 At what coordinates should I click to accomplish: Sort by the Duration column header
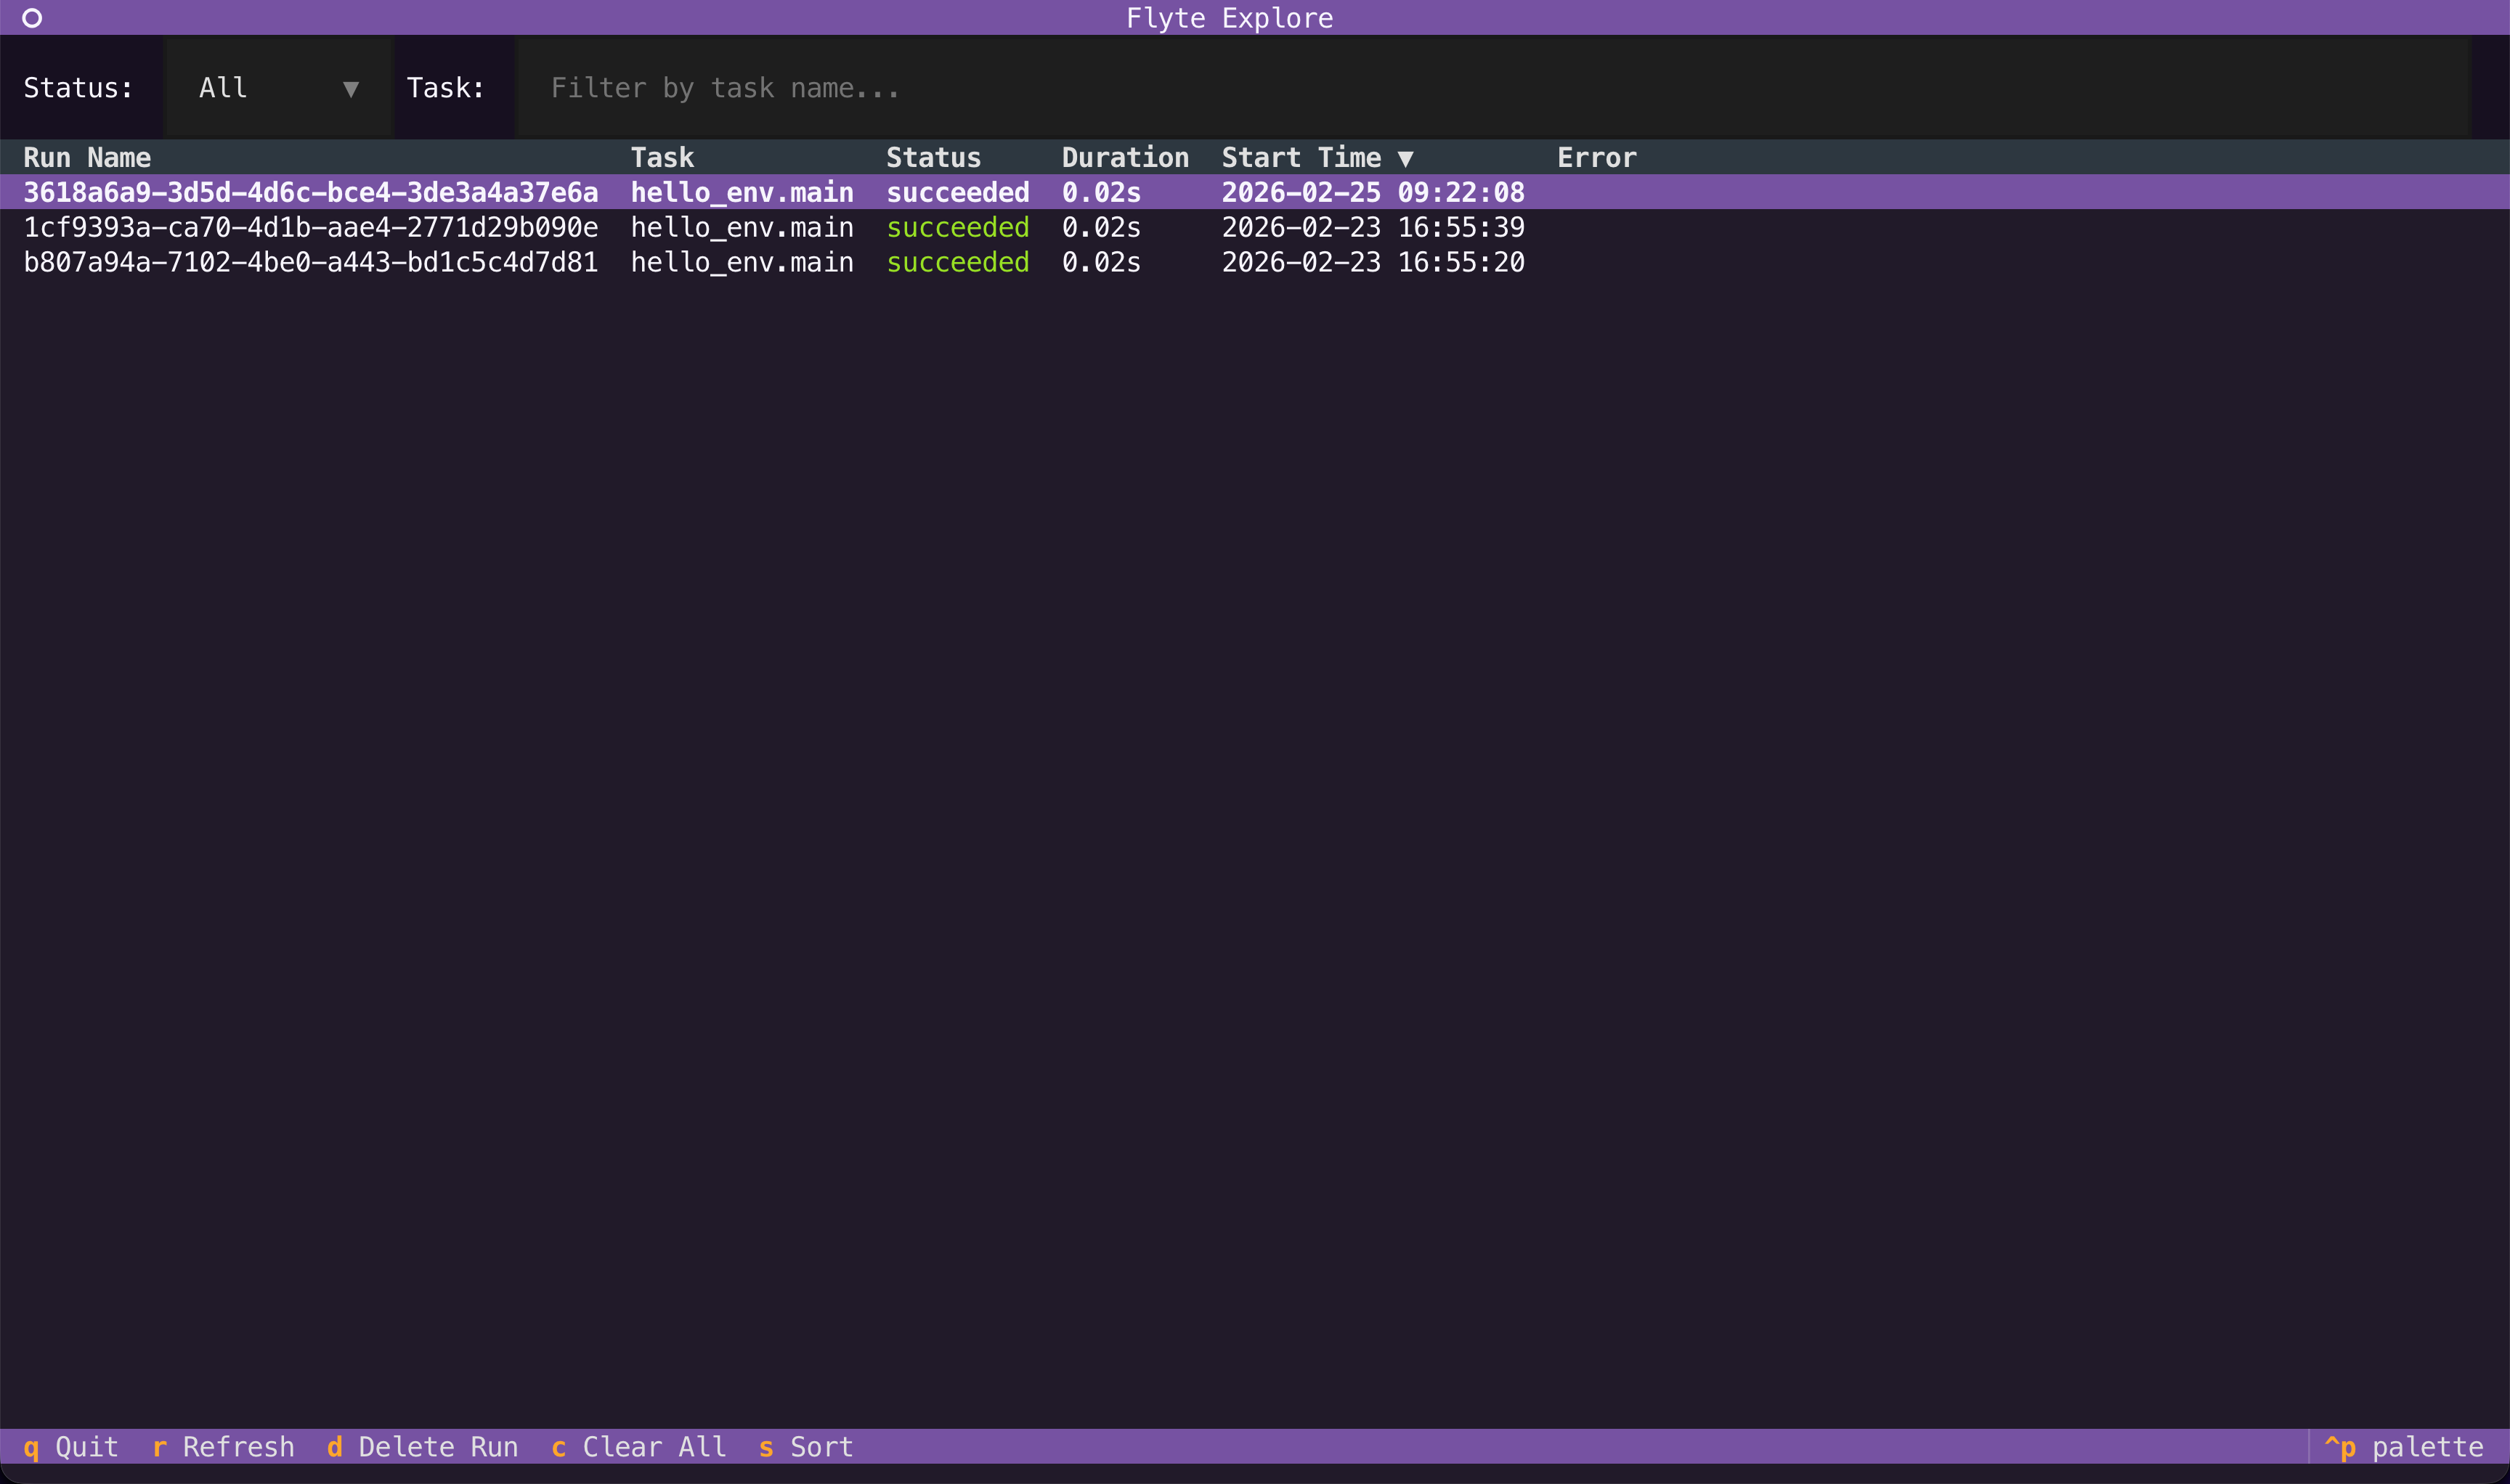coord(1124,157)
